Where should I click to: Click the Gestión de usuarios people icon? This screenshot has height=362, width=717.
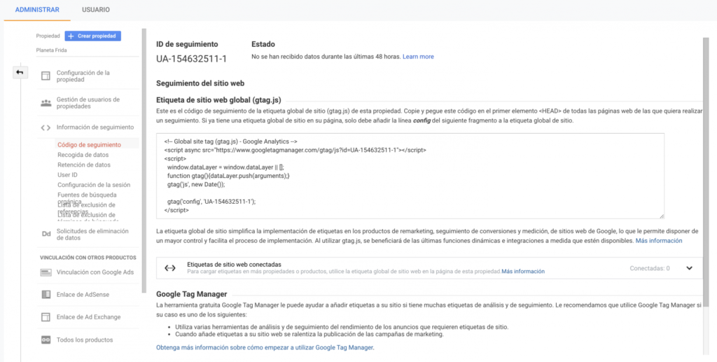click(x=46, y=103)
